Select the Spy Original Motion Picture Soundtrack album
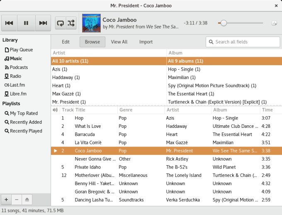This screenshot has width=282, height=215. tap(224, 86)
